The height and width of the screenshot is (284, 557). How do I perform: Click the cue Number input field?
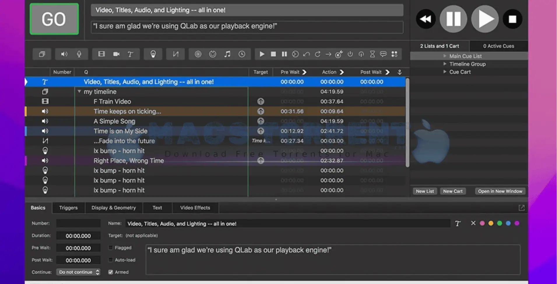pos(78,223)
